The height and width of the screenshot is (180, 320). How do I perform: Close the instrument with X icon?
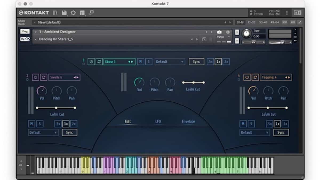(295, 30)
